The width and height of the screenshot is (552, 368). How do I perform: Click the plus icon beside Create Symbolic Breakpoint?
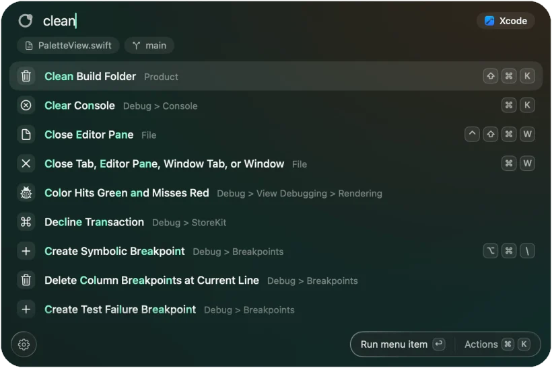(x=26, y=251)
